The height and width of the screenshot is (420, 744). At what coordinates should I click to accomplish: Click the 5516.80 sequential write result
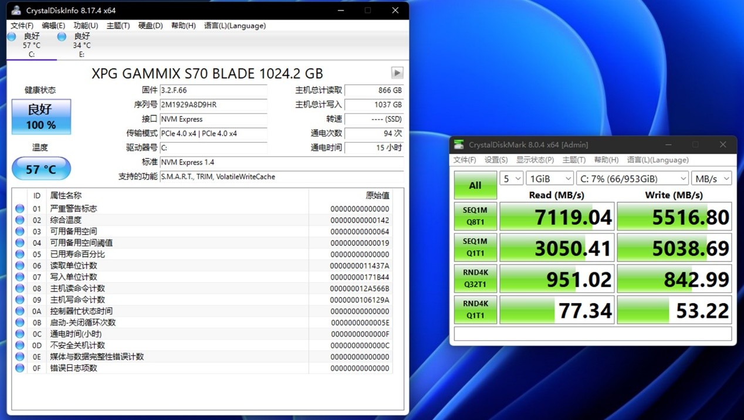(x=674, y=216)
